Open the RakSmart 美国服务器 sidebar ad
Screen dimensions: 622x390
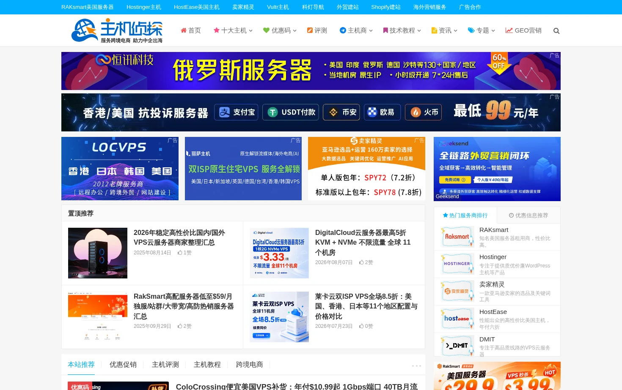(x=497, y=376)
